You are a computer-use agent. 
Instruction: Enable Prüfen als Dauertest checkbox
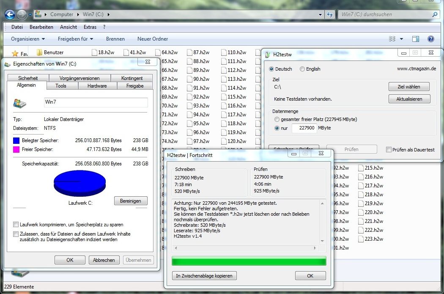(x=389, y=150)
